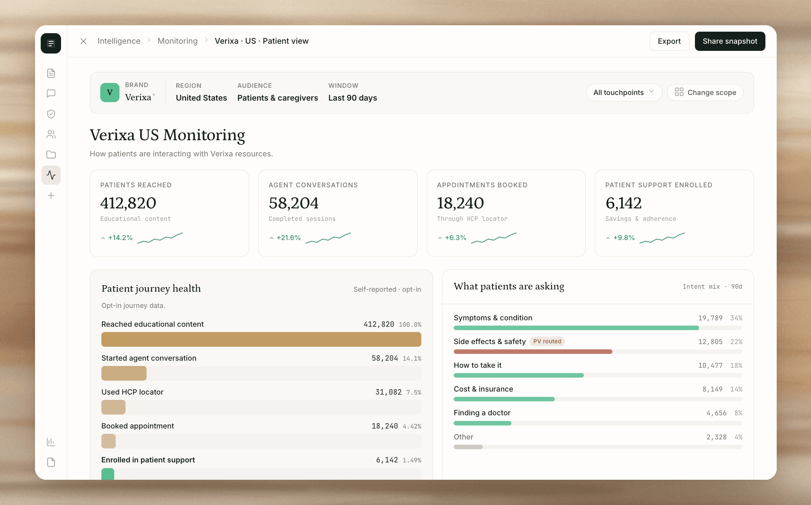Click the Change scope button
The height and width of the screenshot is (505, 811).
tap(705, 92)
